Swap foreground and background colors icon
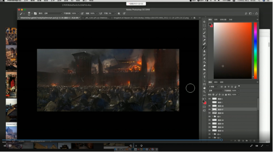Image resolution: width=273 pixels, height=152 pixels. click(206, 99)
